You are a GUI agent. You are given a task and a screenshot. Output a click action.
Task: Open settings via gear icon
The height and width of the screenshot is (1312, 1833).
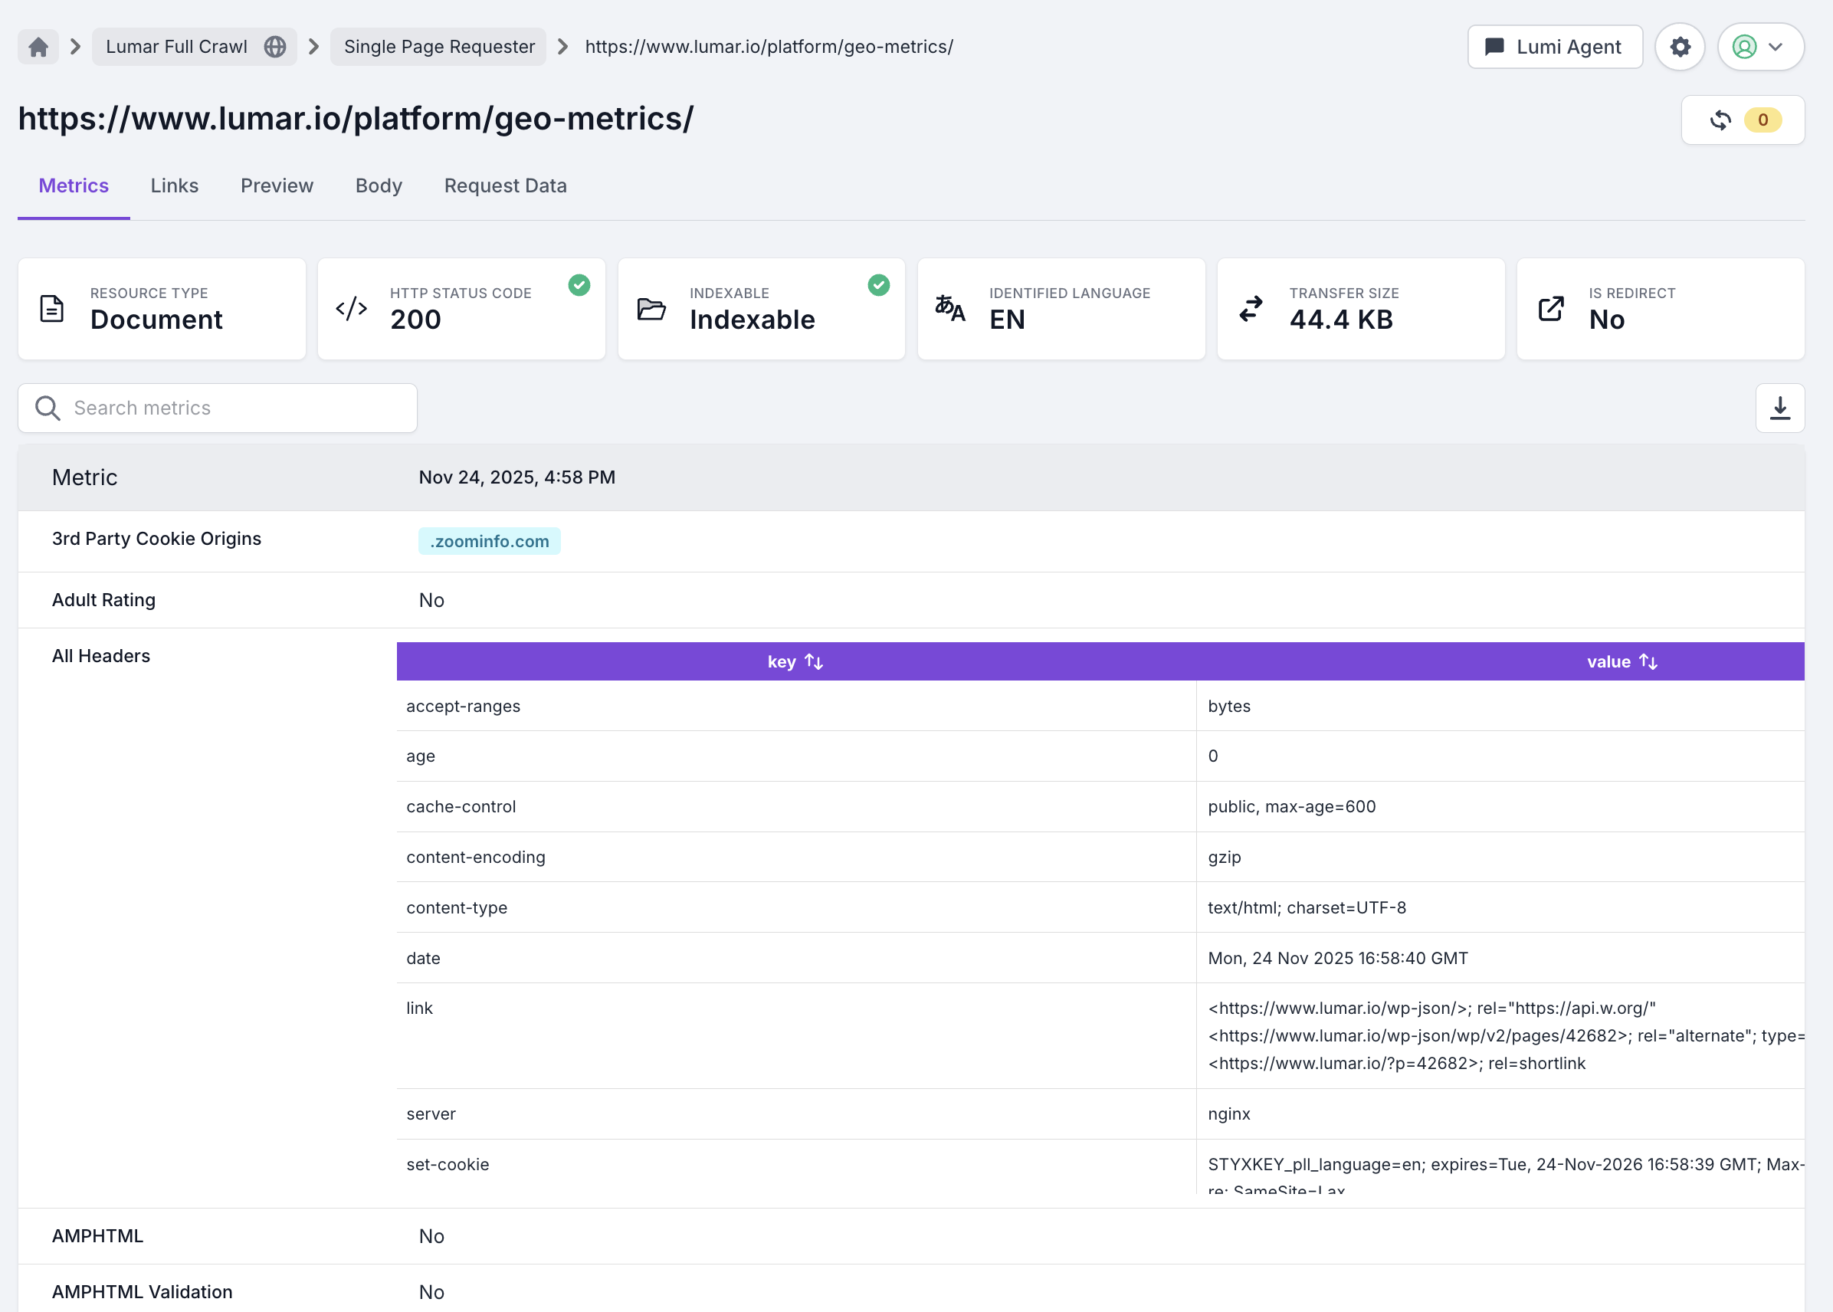tap(1680, 47)
